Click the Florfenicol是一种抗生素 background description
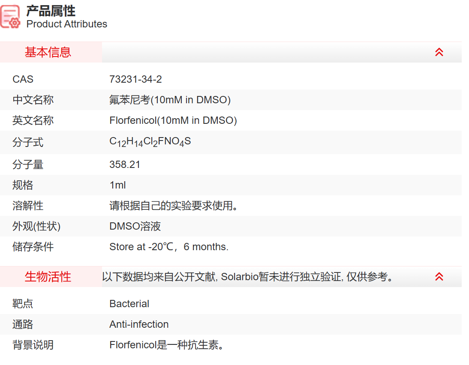The height and width of the screenshot is (365, 469). pyautogui.click(x=167, y=345)
